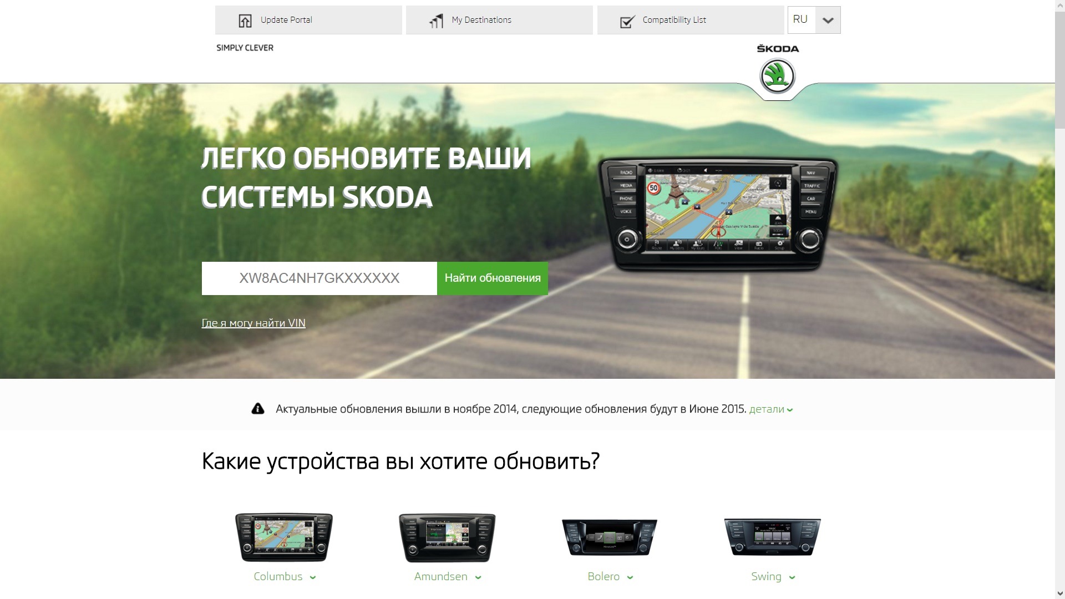Expand the Columbus device dropdown
1065x599 pixels.
[x=313, y=577]
